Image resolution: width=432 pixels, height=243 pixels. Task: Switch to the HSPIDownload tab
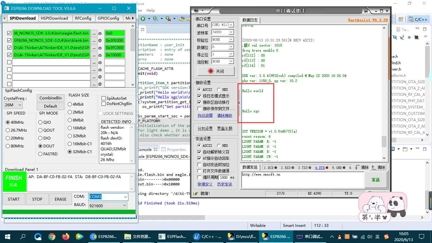(54, 18)
